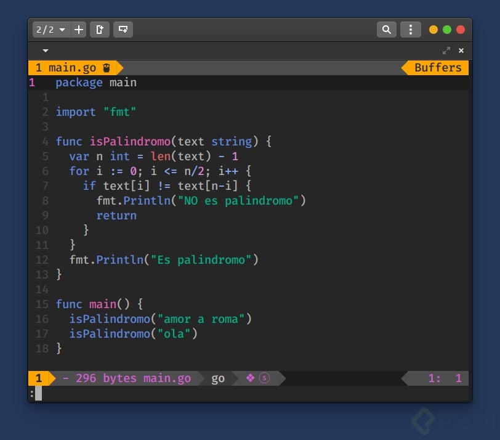The image size is (500, 440).
Task: Open the terminal search icon
Action: [x=386, y=30]
